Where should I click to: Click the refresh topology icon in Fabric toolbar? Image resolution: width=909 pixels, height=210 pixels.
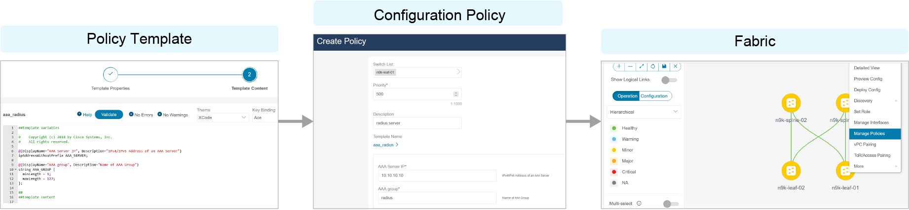[653, 66]
